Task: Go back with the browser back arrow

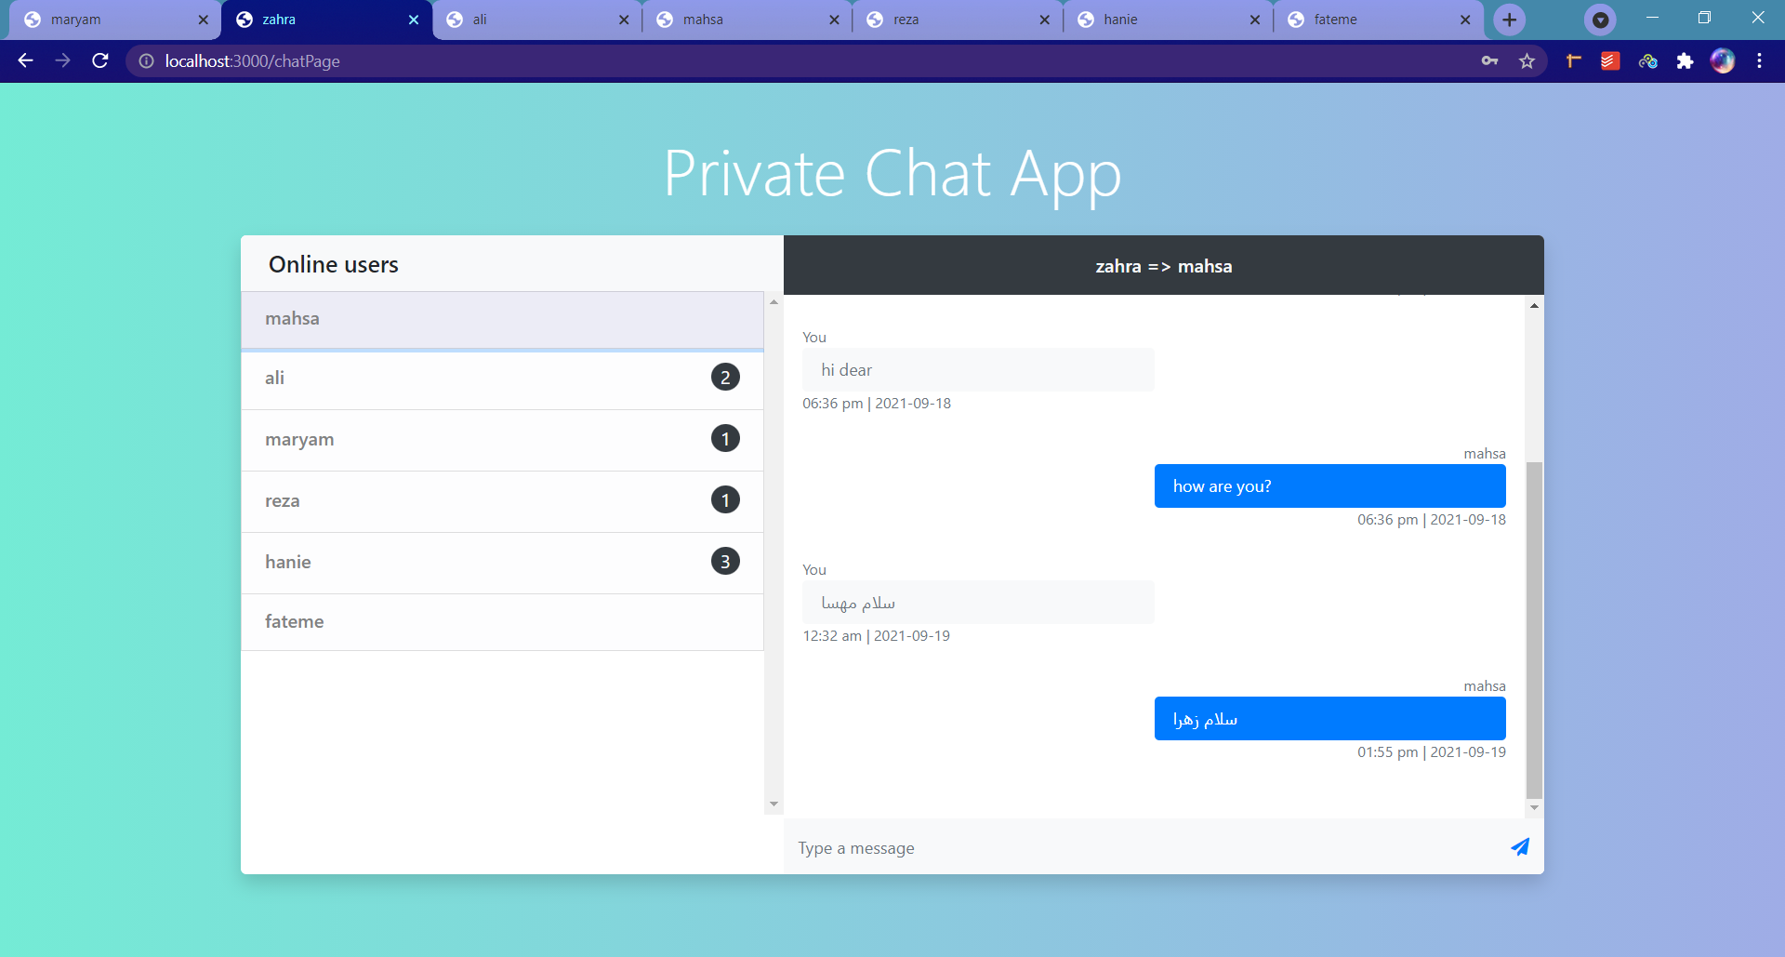Action: tap(25, 60)
